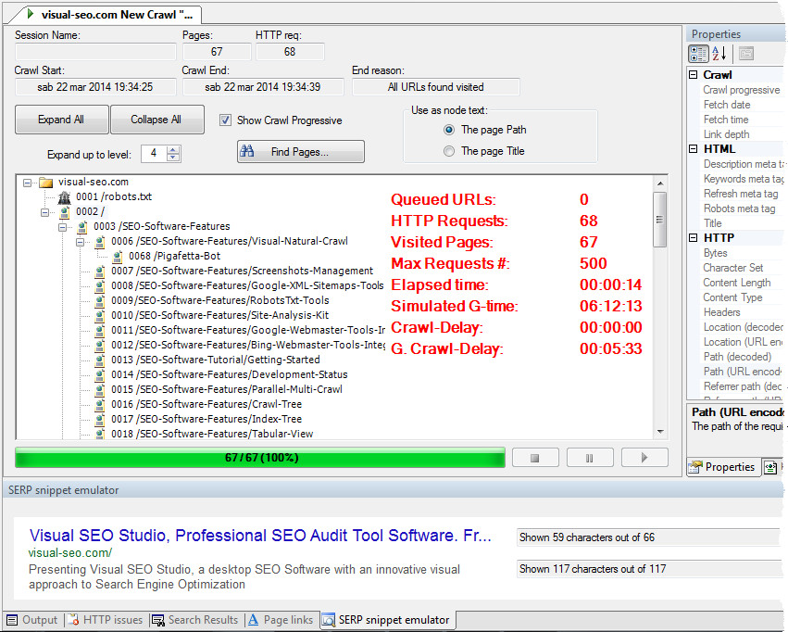
Task: Select the 0018 Tabular-View tree row
Action: click(212, 434)
